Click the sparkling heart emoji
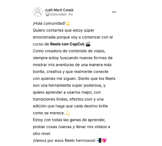The height and width of the screenshot is (146, 162). pos(104,140)
